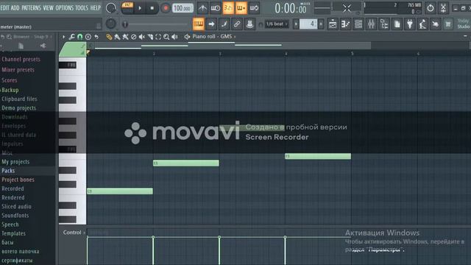The image size is (471, 265).
Task: Select the Mute tool in piano roll
Action: click(142, 37)
